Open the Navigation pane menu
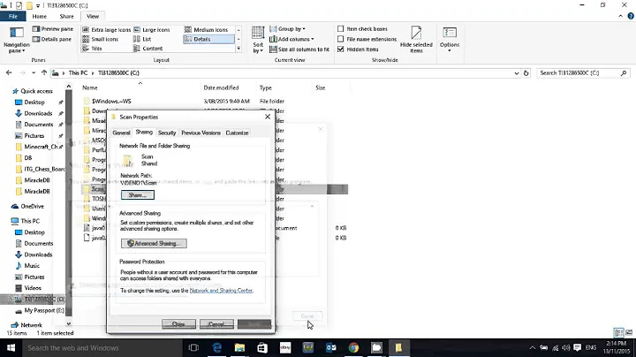This screenshot has height=357, width=636. (x=16, y=40)
